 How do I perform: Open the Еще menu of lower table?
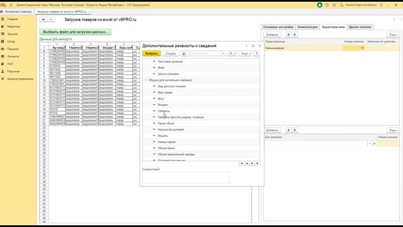[x=393, y=131]
